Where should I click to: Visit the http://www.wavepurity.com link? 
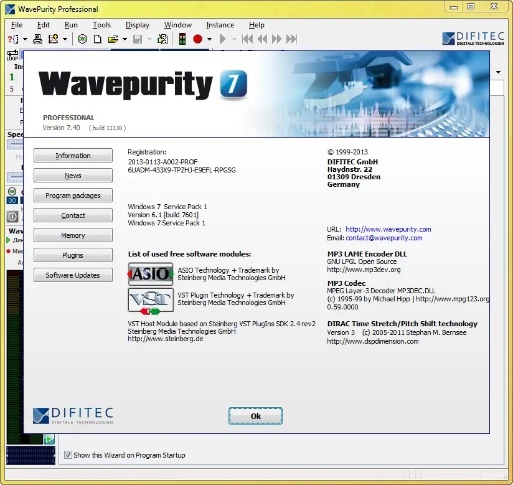[388, 229]
